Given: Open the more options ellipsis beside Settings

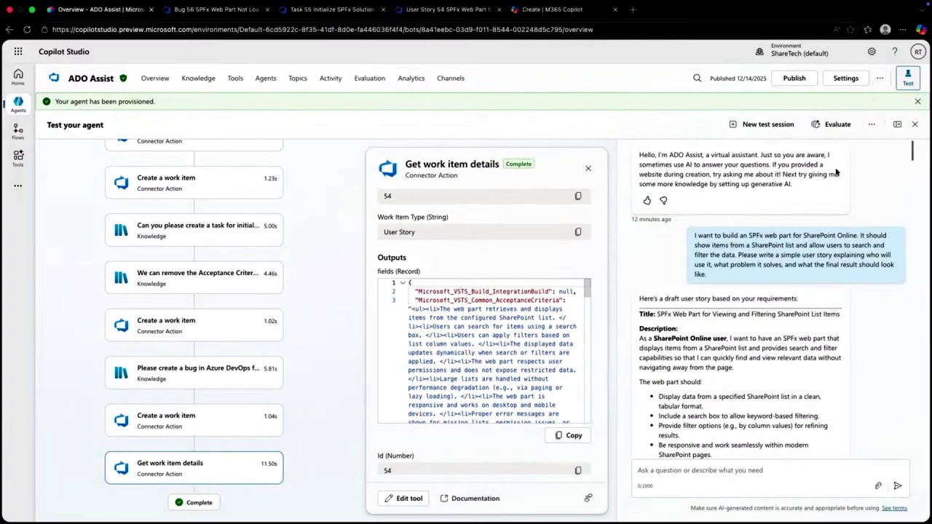Looking at the screenshot, I should point(880,78).
